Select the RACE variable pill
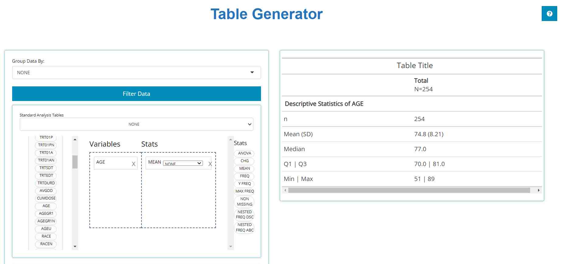Image resolution: width=563 pixels, height=264 pixels. pos(46,236)
